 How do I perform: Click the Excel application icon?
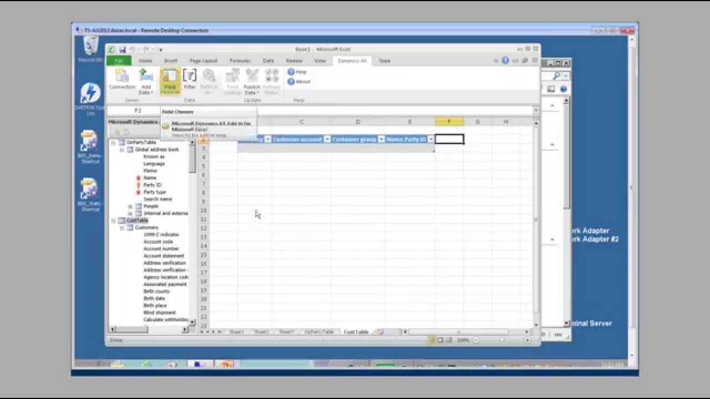pos(111,49)
